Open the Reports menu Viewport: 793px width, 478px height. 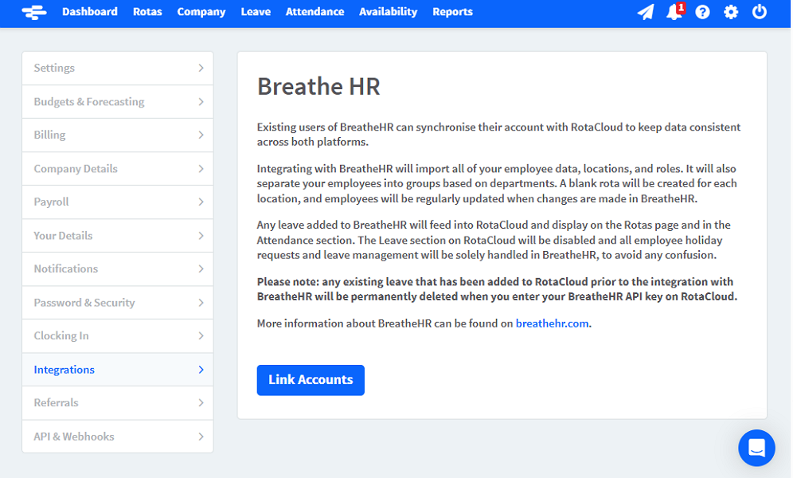click(452, 12)
